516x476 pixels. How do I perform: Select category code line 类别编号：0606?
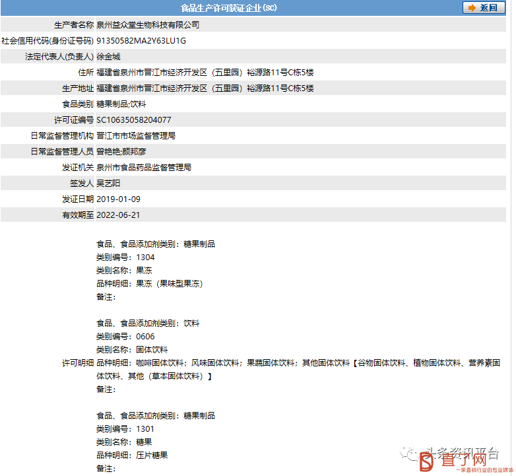point(125,337)
